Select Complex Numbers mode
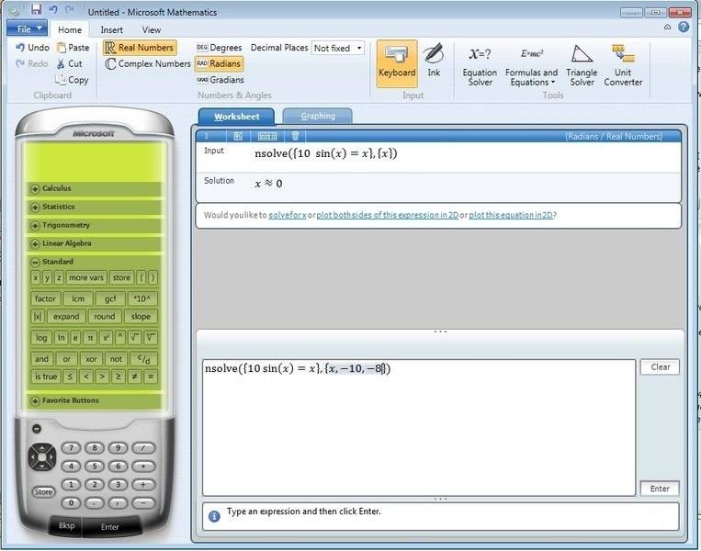This screenshot has height=551, width=701. coord(148,64)
